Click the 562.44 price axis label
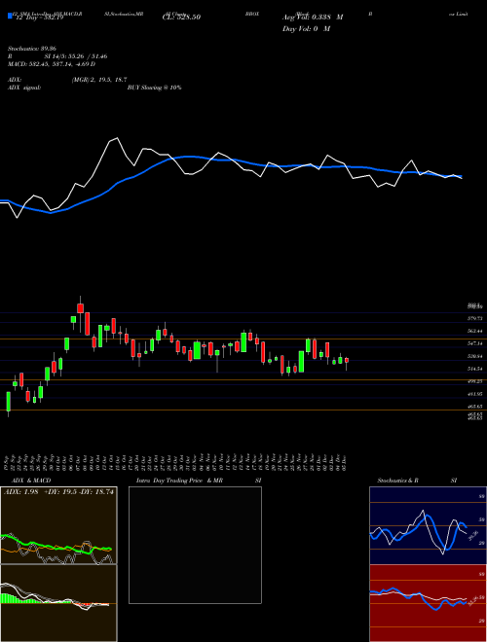This screenshot has width=487, height=642. point(475,331)
